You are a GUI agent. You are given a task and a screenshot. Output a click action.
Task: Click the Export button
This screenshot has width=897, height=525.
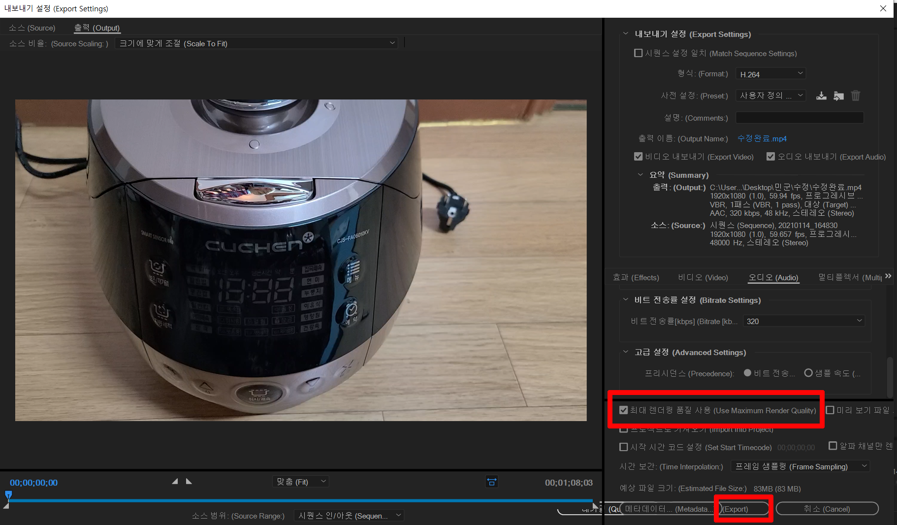(x=744, y=509)
